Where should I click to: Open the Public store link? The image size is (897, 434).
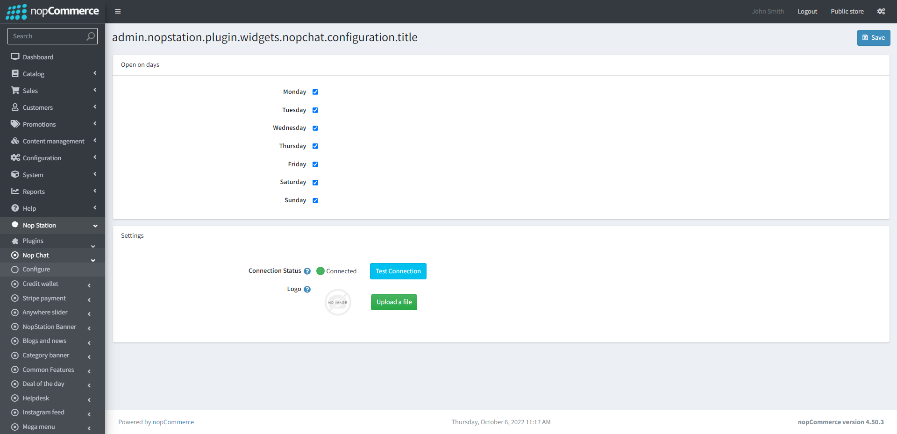[x=847, y=11]
